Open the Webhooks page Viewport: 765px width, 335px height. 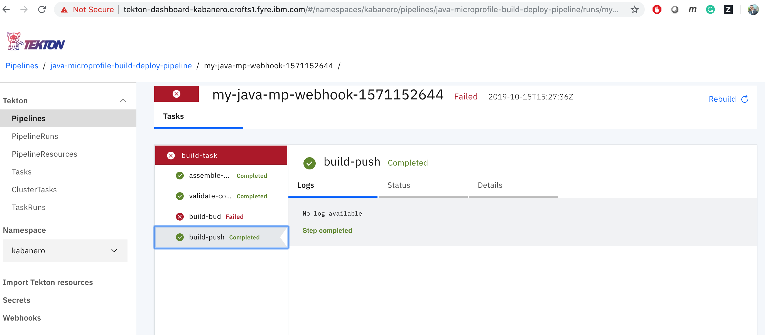click(x=22, y=317)
